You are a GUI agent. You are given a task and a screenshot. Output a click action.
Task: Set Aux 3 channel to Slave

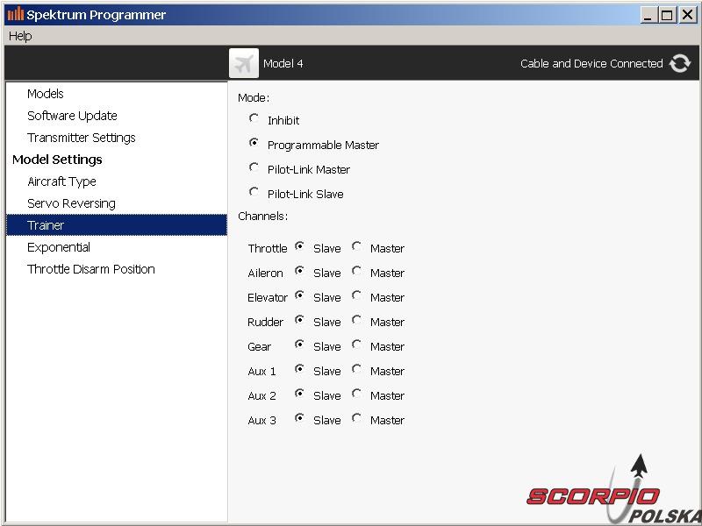coord(299,418)
